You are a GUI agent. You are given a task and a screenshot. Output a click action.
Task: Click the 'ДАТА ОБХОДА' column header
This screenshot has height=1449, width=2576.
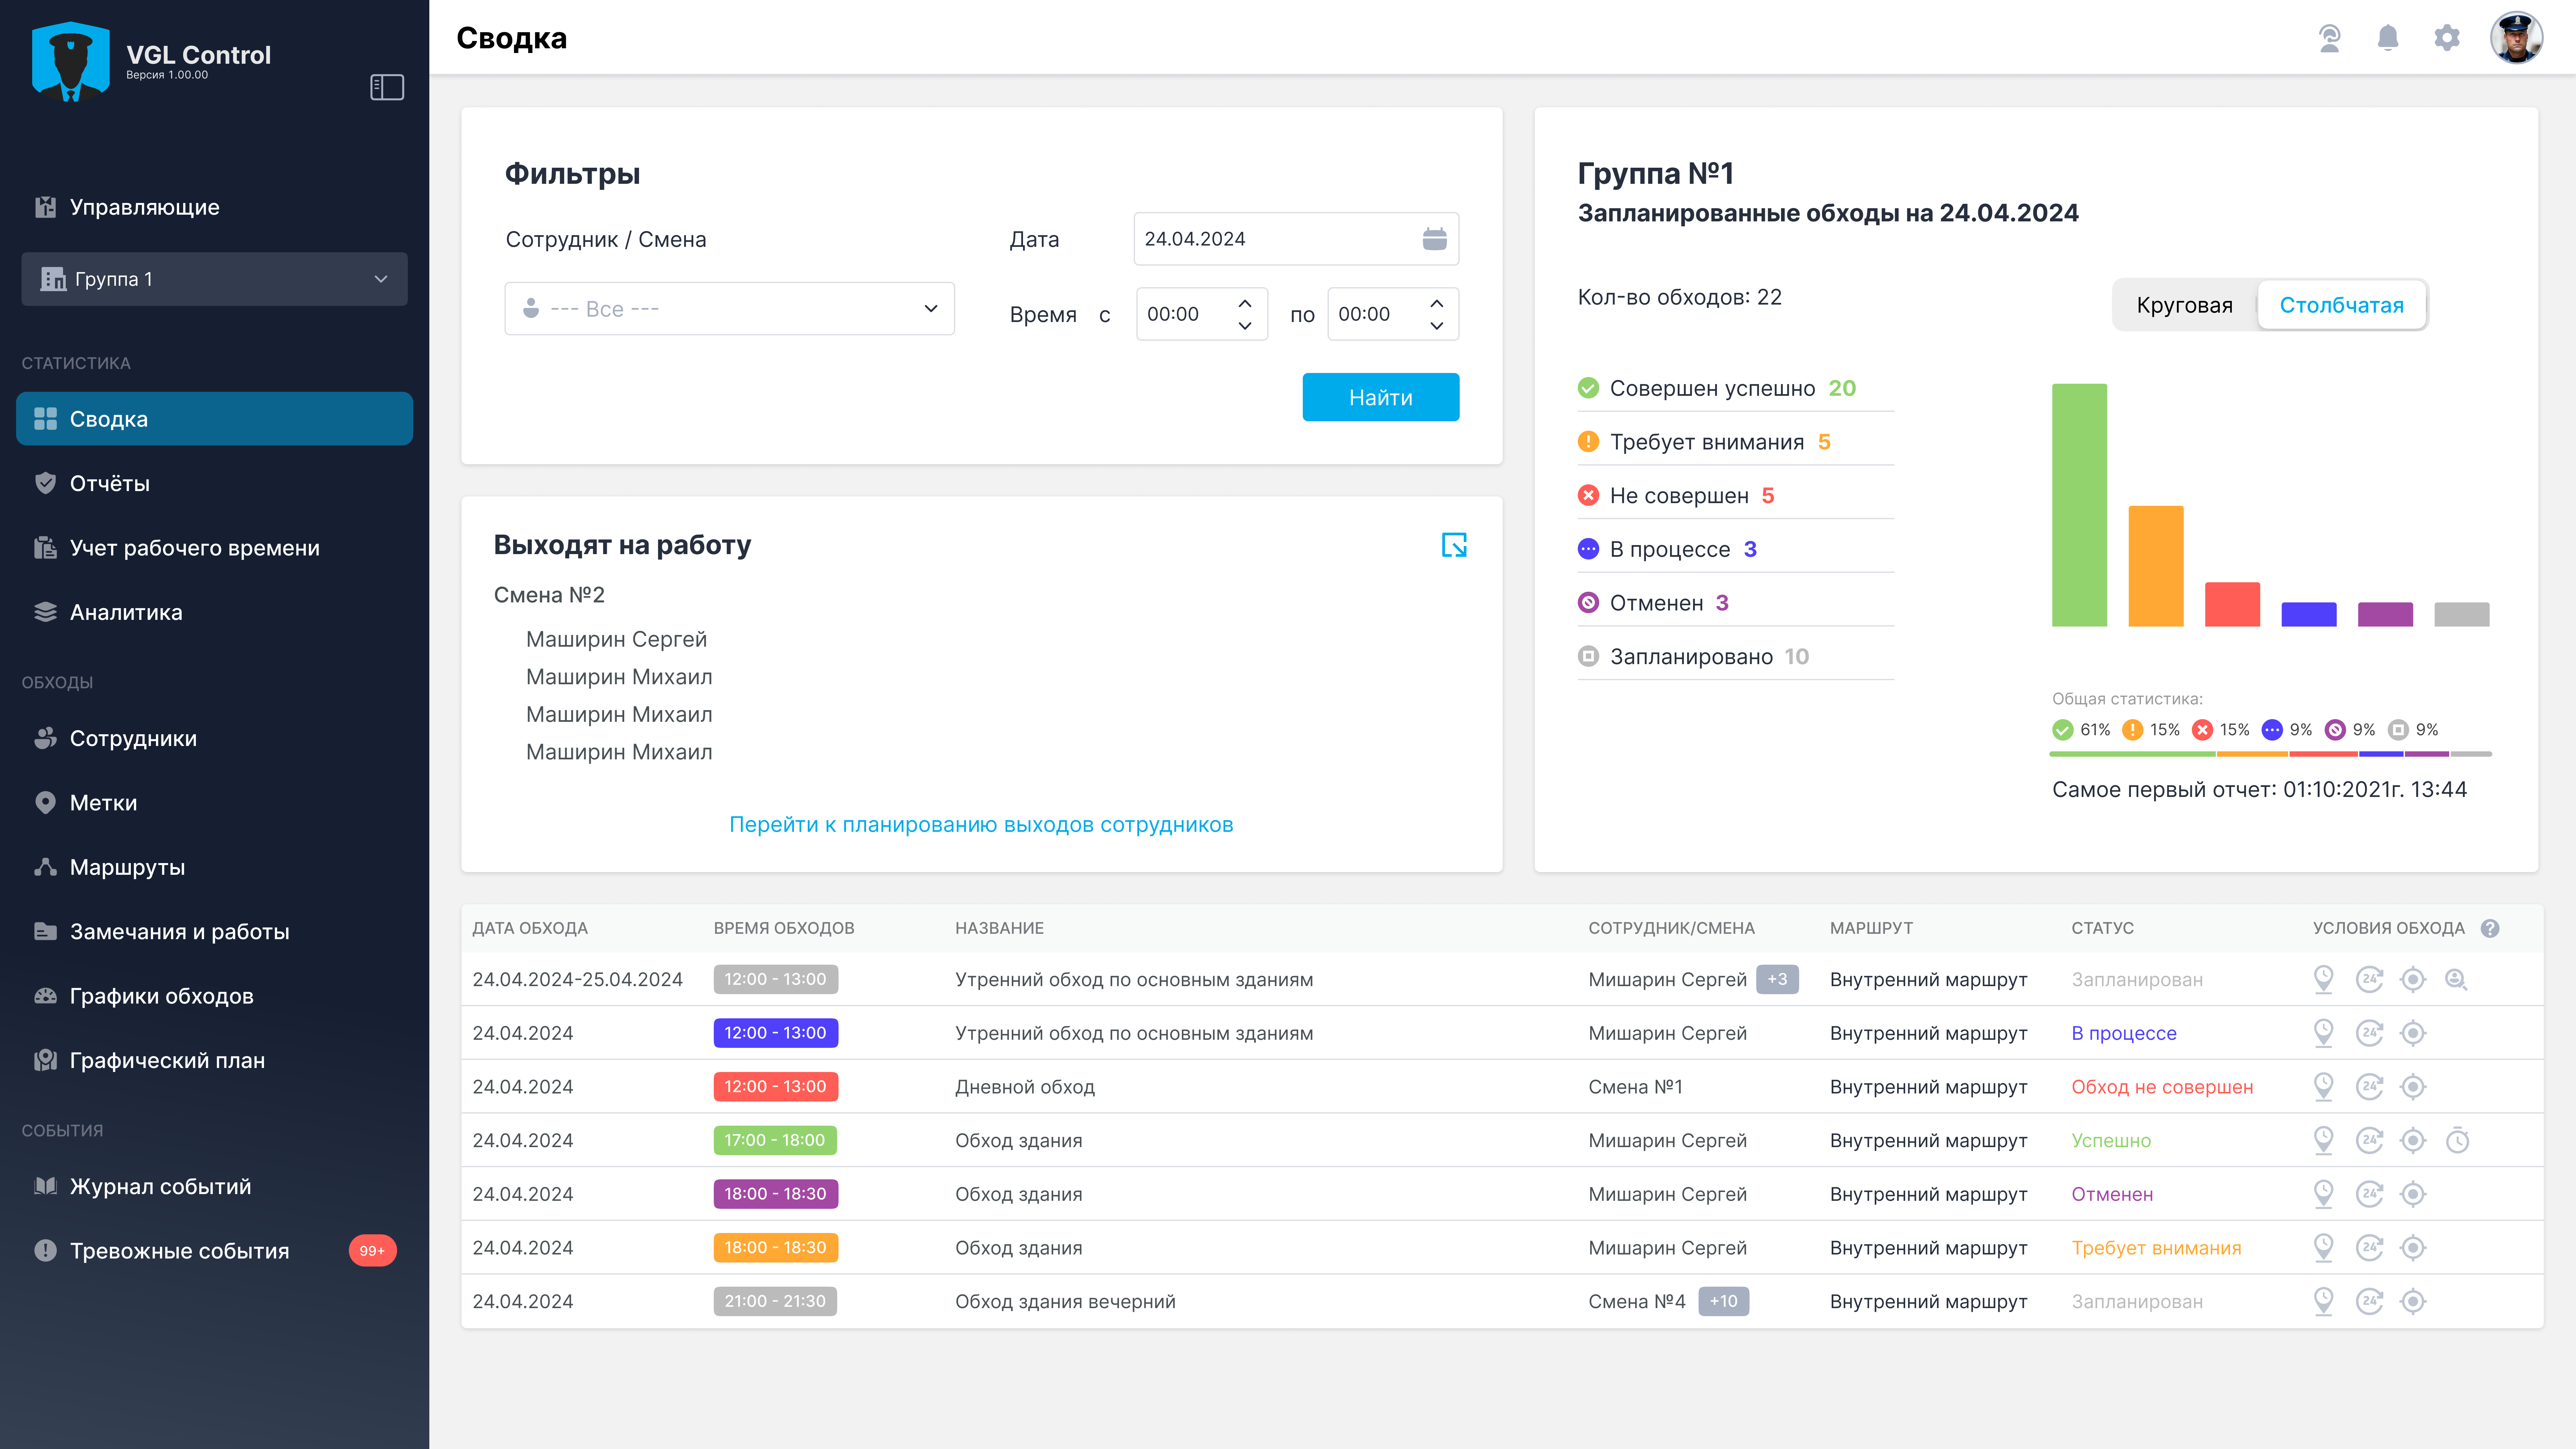pos(530,928)
